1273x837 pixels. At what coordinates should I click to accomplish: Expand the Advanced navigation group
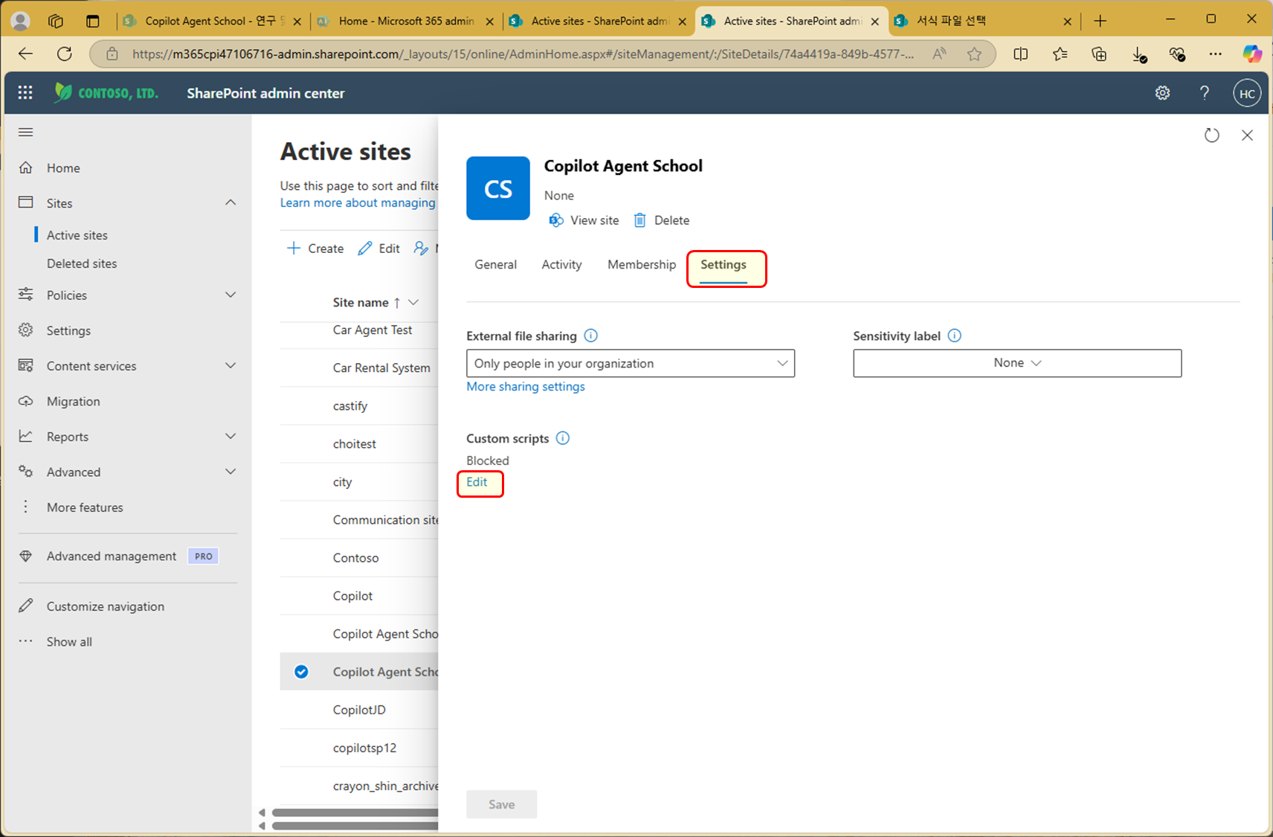click(231, 471)
